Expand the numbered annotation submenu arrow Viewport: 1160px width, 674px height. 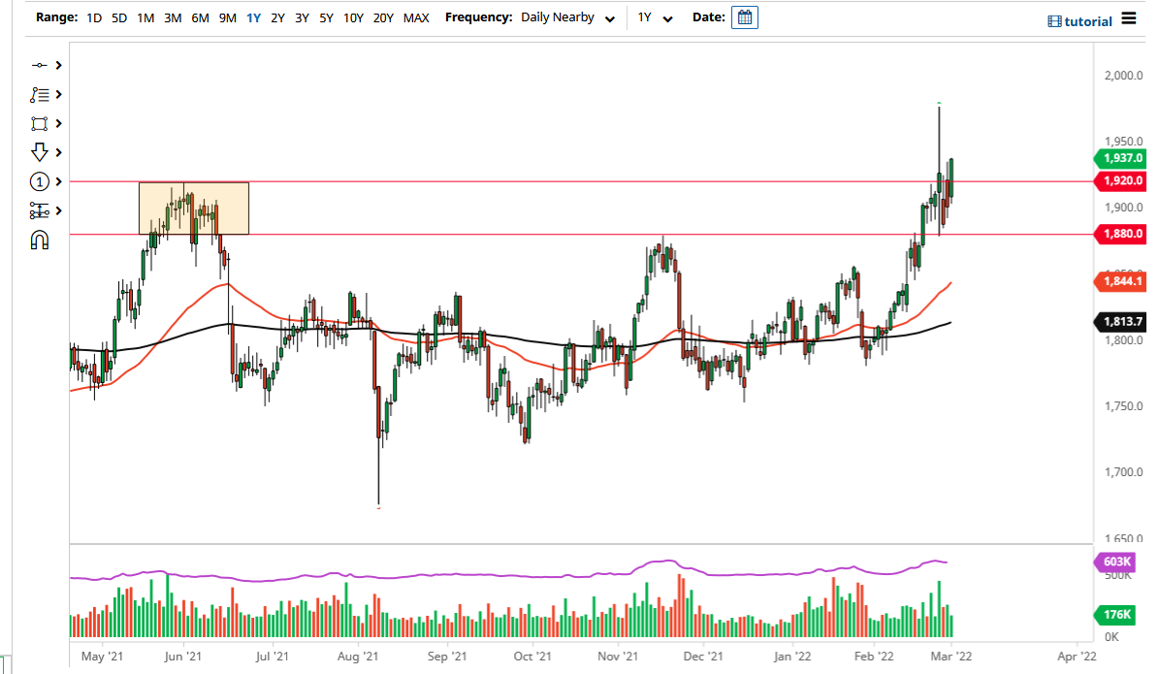tap(58, 181)
